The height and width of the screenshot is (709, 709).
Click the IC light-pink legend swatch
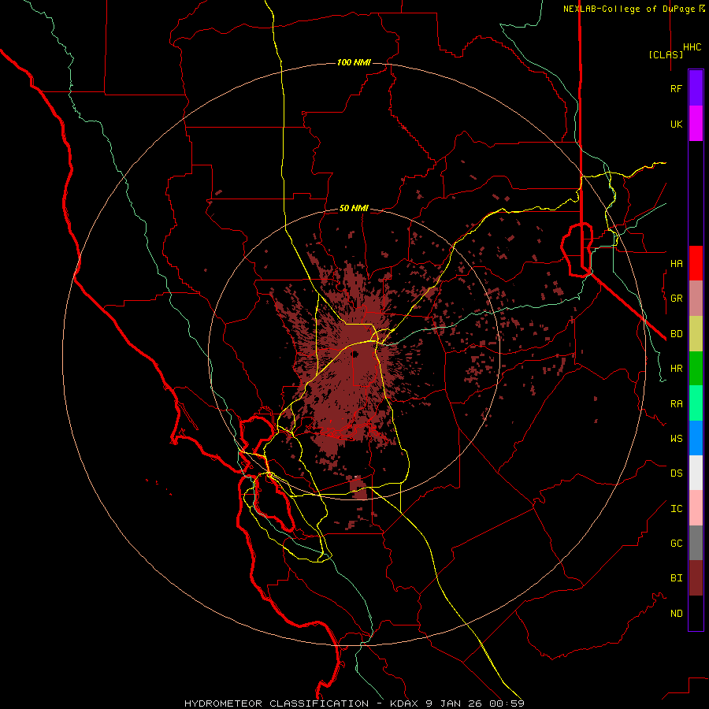(696, 508)
